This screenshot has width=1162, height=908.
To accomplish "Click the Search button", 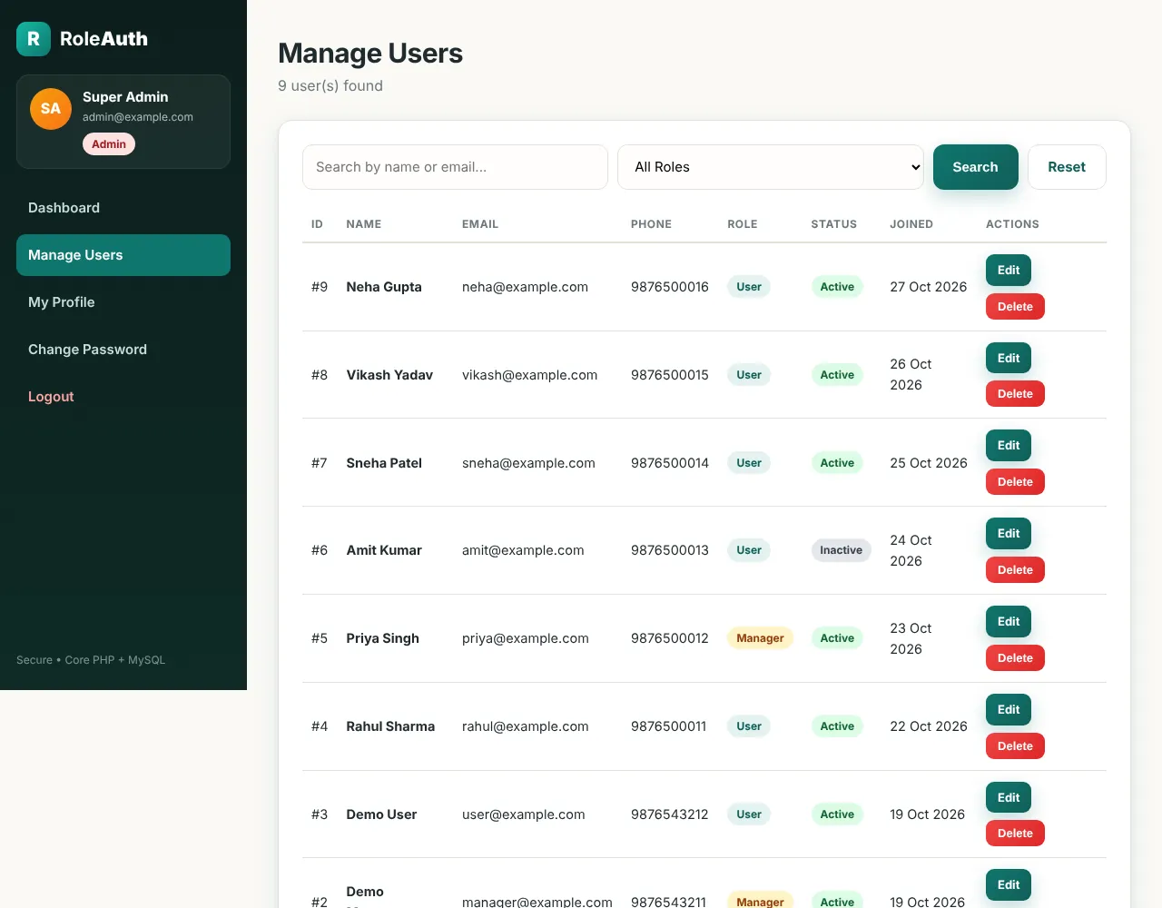I will click(x=976, y=167).
